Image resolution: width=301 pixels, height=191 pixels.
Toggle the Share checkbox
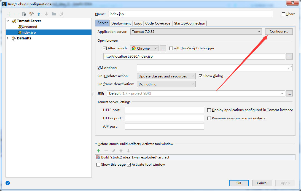point(283,14)
